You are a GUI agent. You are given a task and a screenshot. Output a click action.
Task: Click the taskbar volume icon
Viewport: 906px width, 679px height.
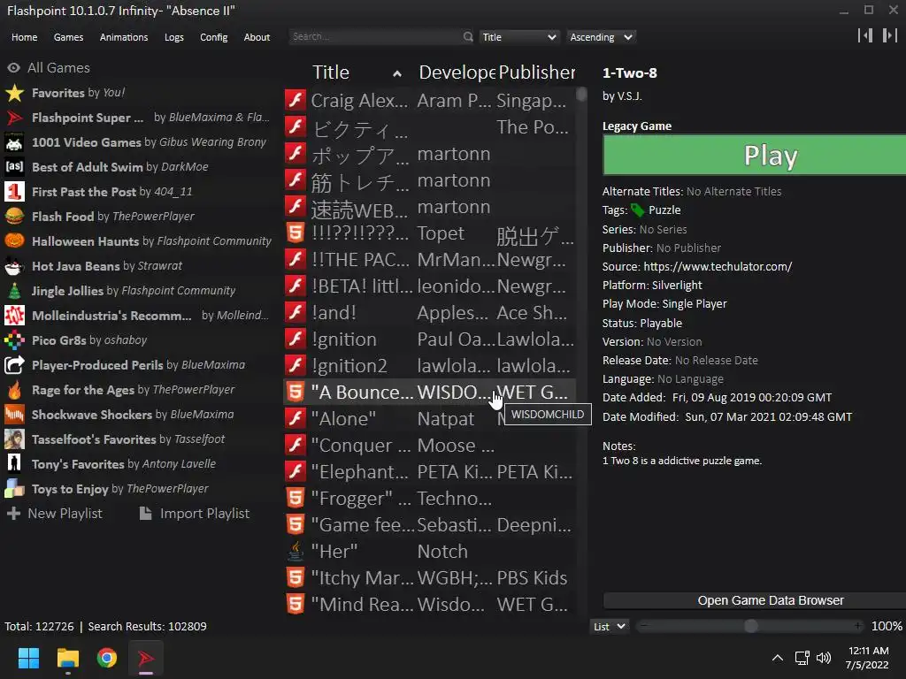coord(824,658)
